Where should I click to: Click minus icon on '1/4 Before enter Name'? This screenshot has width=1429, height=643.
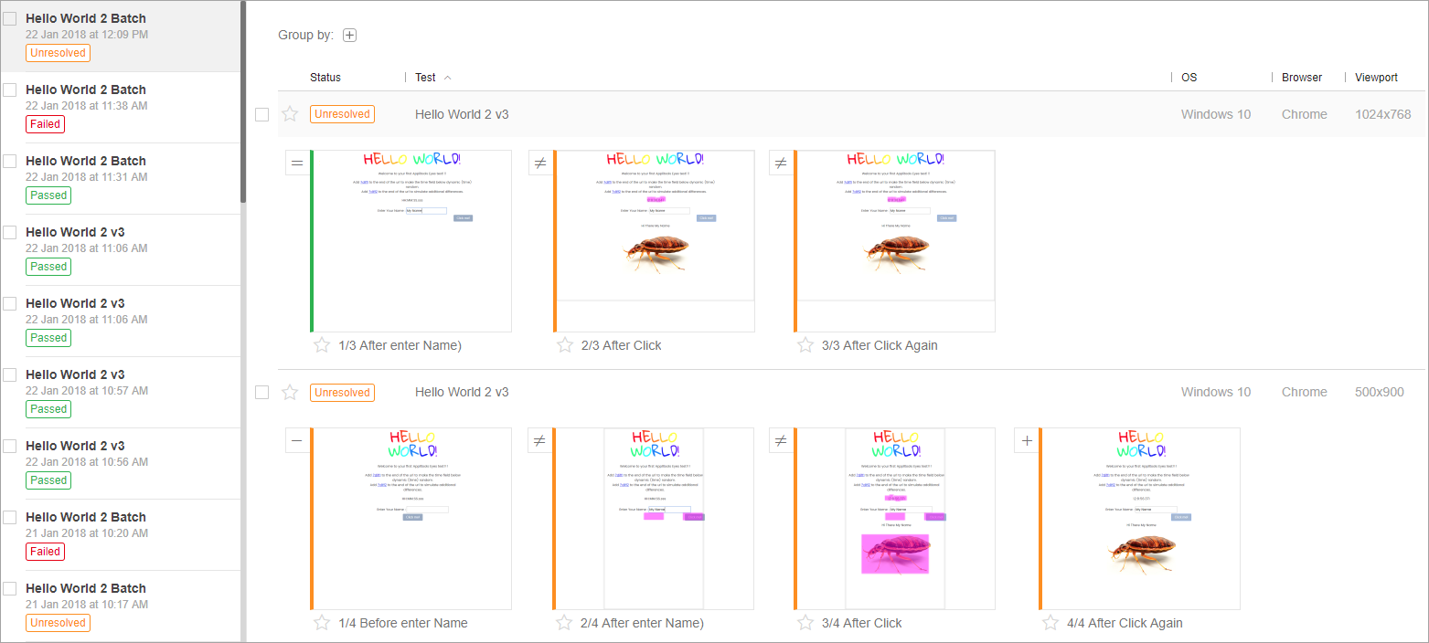(297, 441)
